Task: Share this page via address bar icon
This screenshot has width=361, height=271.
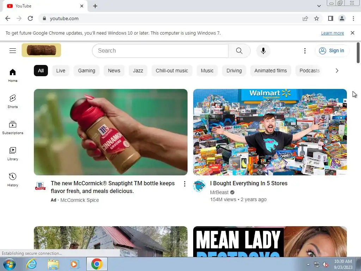Action: [305, 18]
